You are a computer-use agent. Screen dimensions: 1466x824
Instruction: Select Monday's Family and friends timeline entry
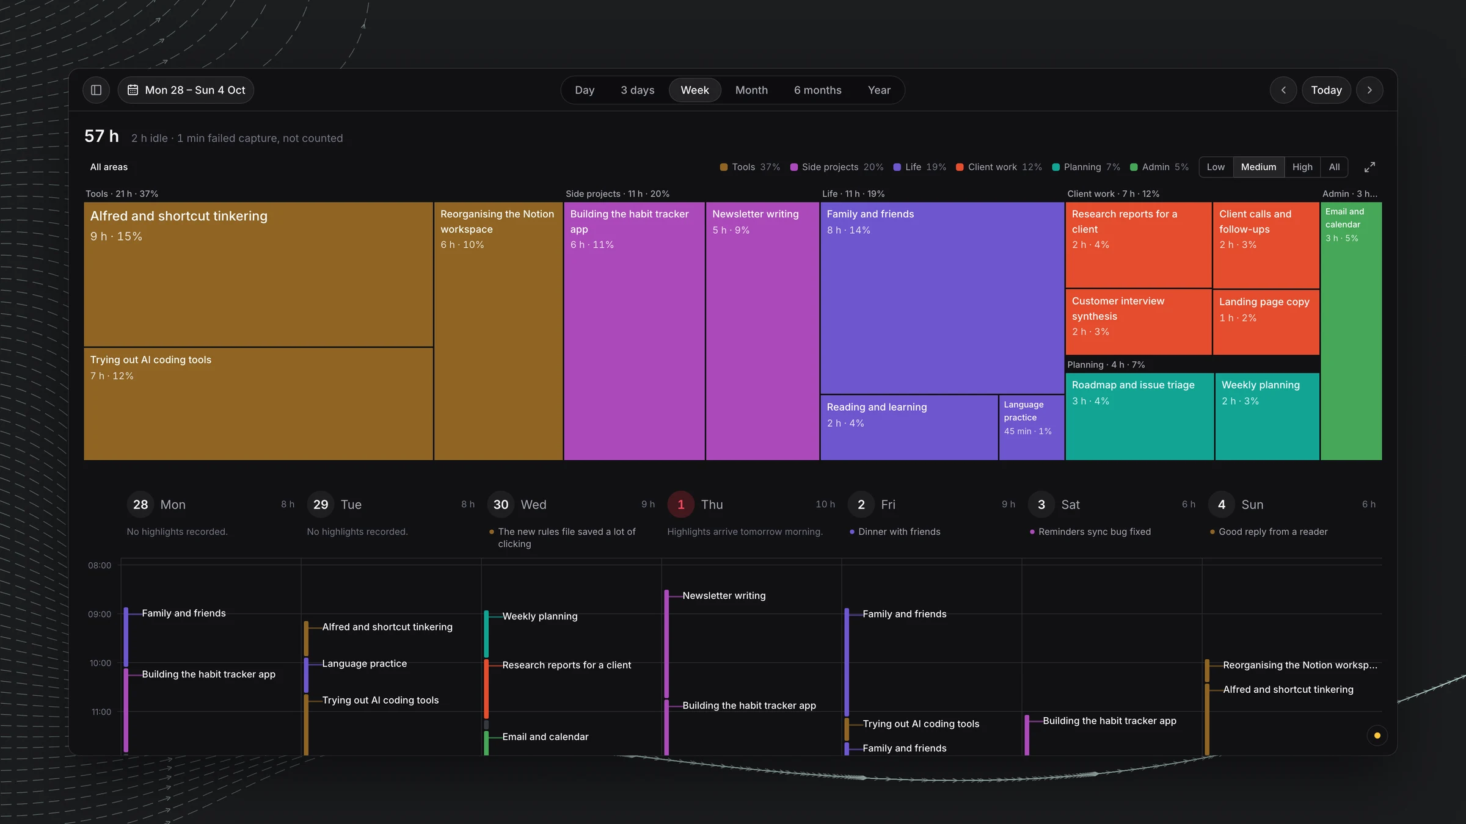[x=183, y=613]
